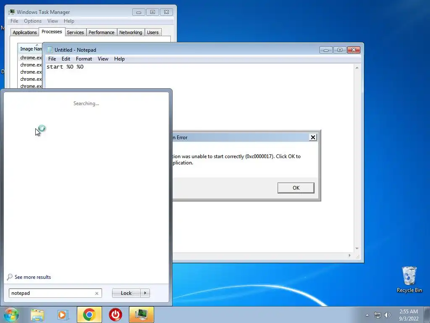
Task: Clear the notepad search text
Action: coord(97,293)
